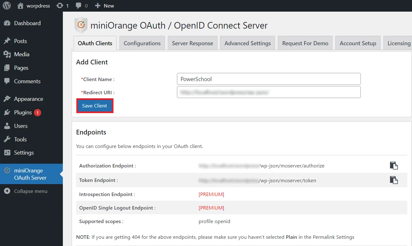This screenshot has width=412, height=246.
Task: Click the Plugins update count badge
Action: click(x=38, y=112)
